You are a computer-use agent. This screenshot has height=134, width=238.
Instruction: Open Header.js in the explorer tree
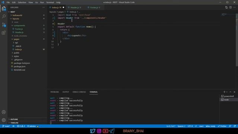coord(19,32)
